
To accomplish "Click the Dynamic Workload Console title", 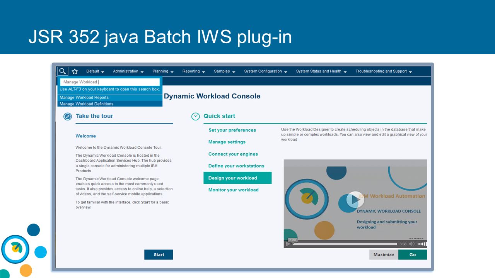I will pos(212,96).
